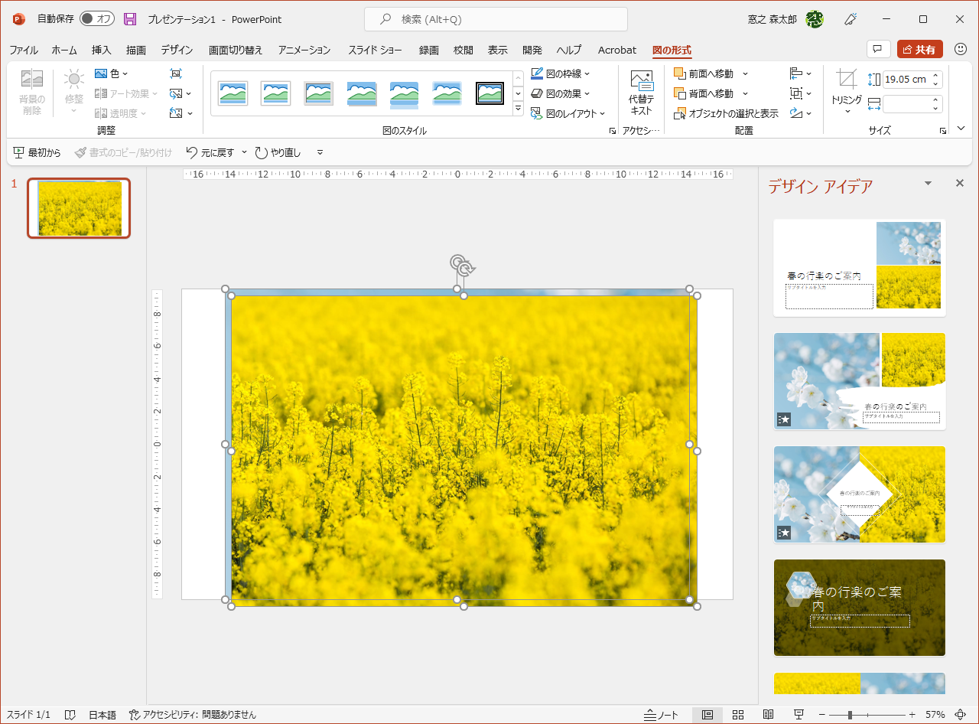Apply the black double-frame picture style
This screenshot has height=724, width=979.
click(489, 93)
